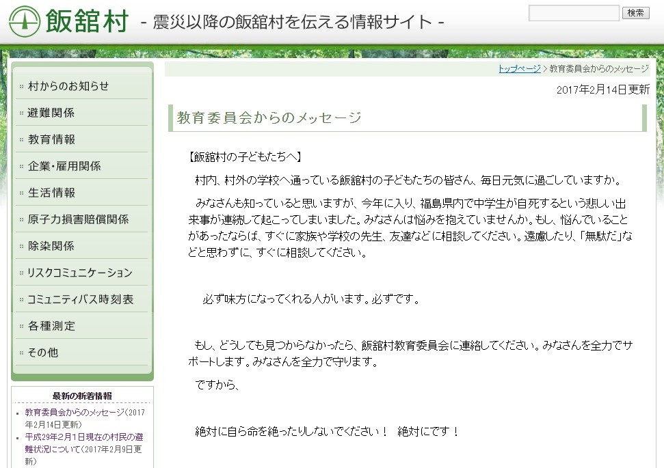The image size is (664, 468).
Task: Click the bullet icon beside 除染関係
Action: pyautogui.click(x=21, y=245)
